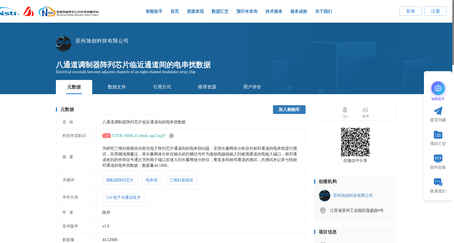Open the 智能助手 robot icon in sidebar

438,88
